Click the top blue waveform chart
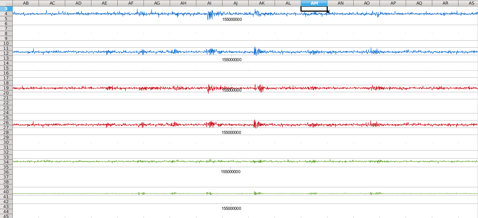The width and height of the screenshot is (478, 218). (245, 14)
